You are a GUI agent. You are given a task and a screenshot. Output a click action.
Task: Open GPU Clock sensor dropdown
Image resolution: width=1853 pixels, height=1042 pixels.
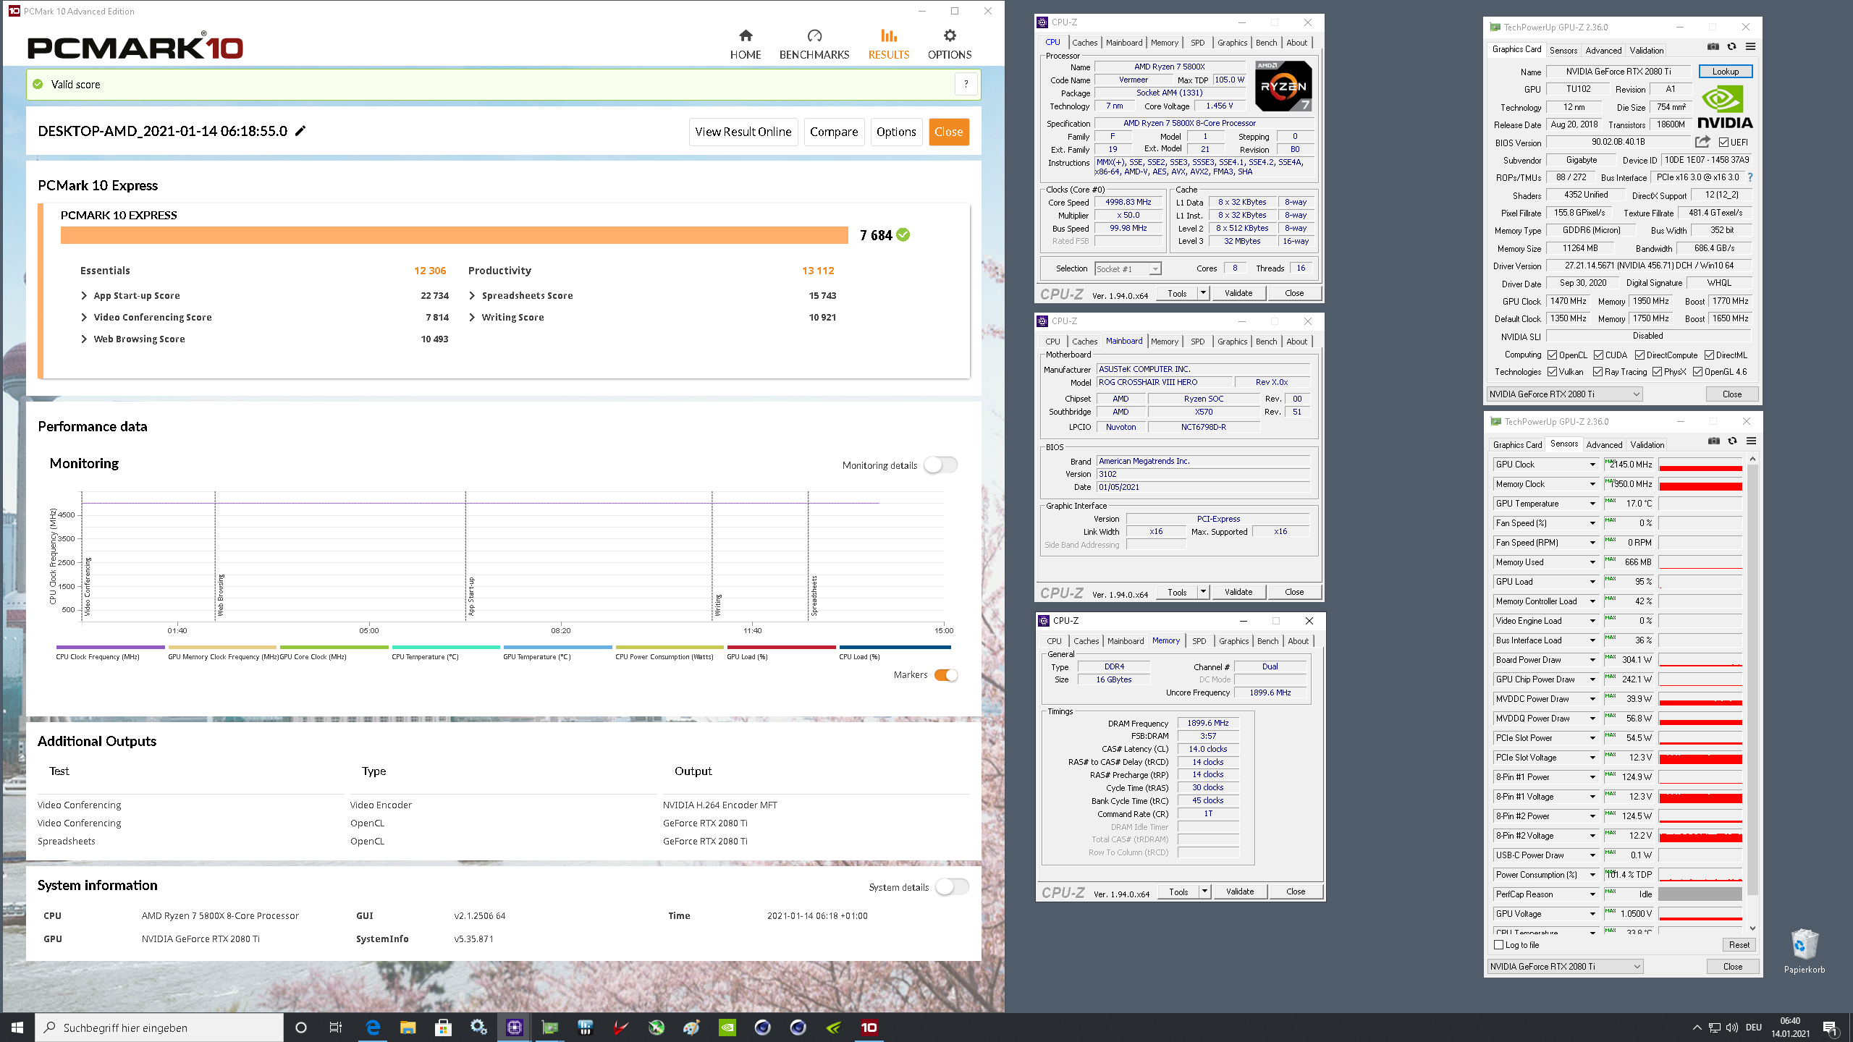1592,465
